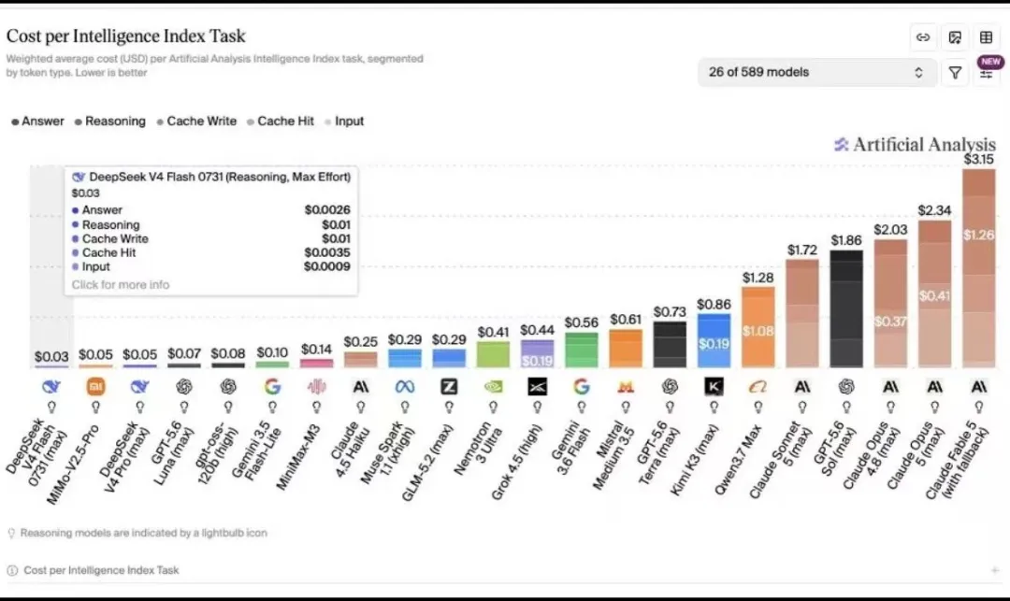Open the filter funnel icon
This screenshot has height=601, width=1010.
pos(955,73)
